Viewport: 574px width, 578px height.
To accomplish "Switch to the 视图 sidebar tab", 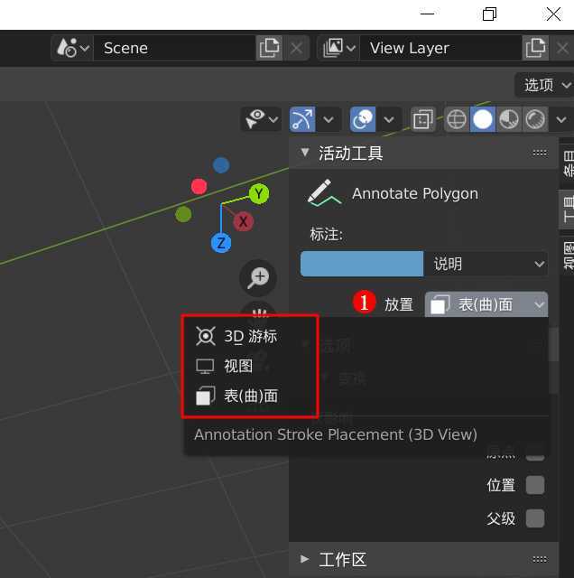I will click(x=568, y=256).
